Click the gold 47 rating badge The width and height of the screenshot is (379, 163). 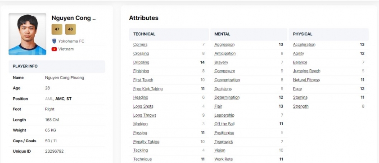[57, 29]
